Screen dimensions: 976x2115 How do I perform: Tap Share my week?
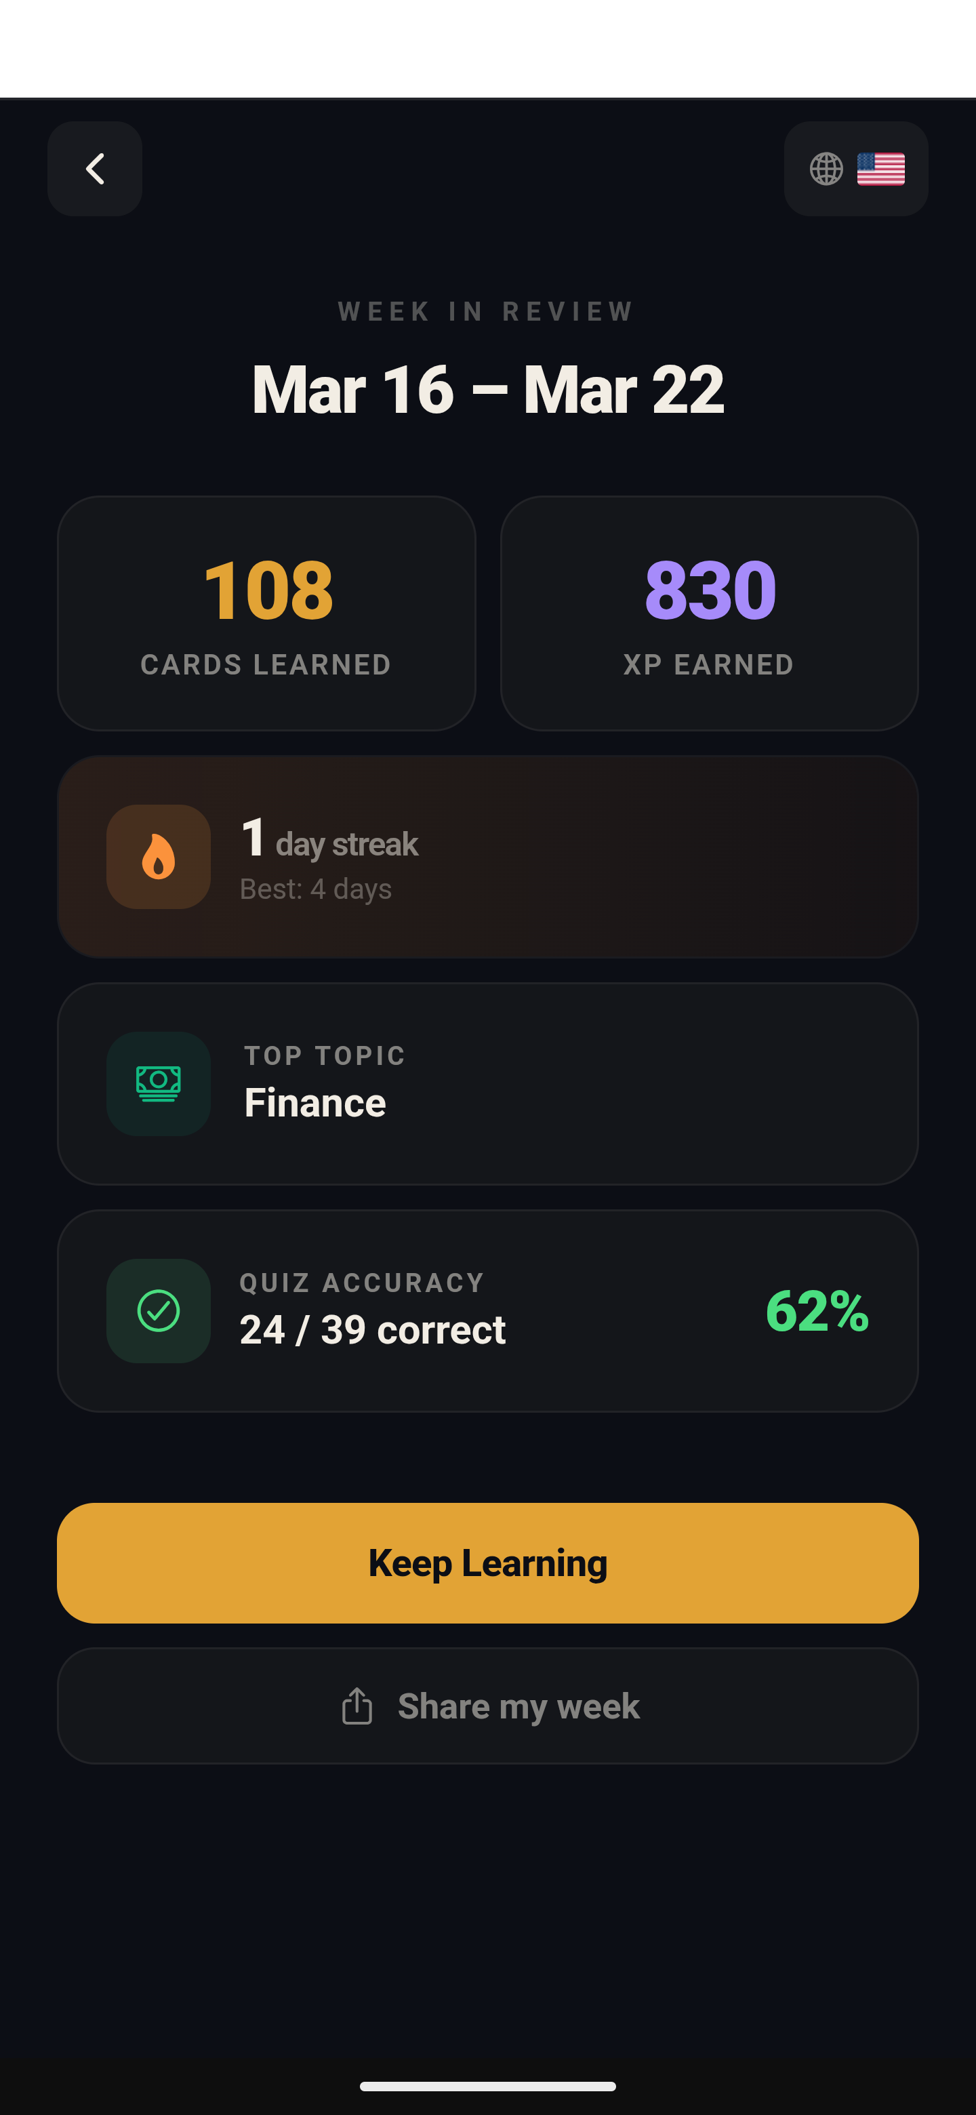pos(487,1706)
